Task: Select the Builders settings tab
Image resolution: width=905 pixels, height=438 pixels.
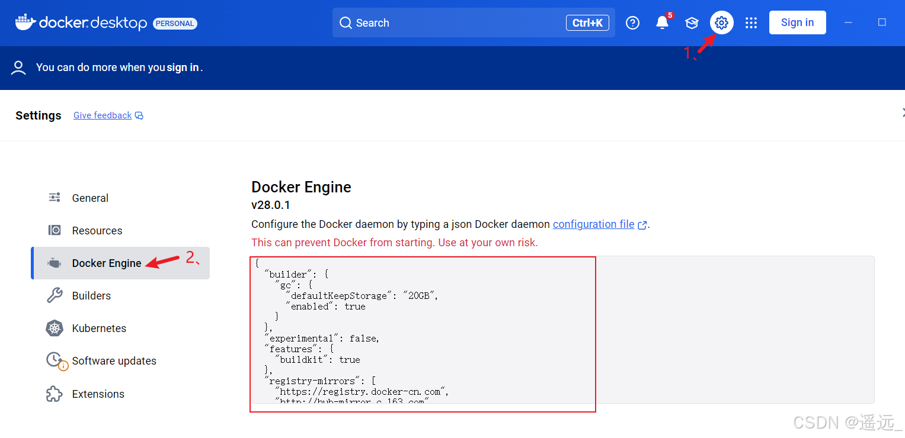Action: (x=120, y=295)
